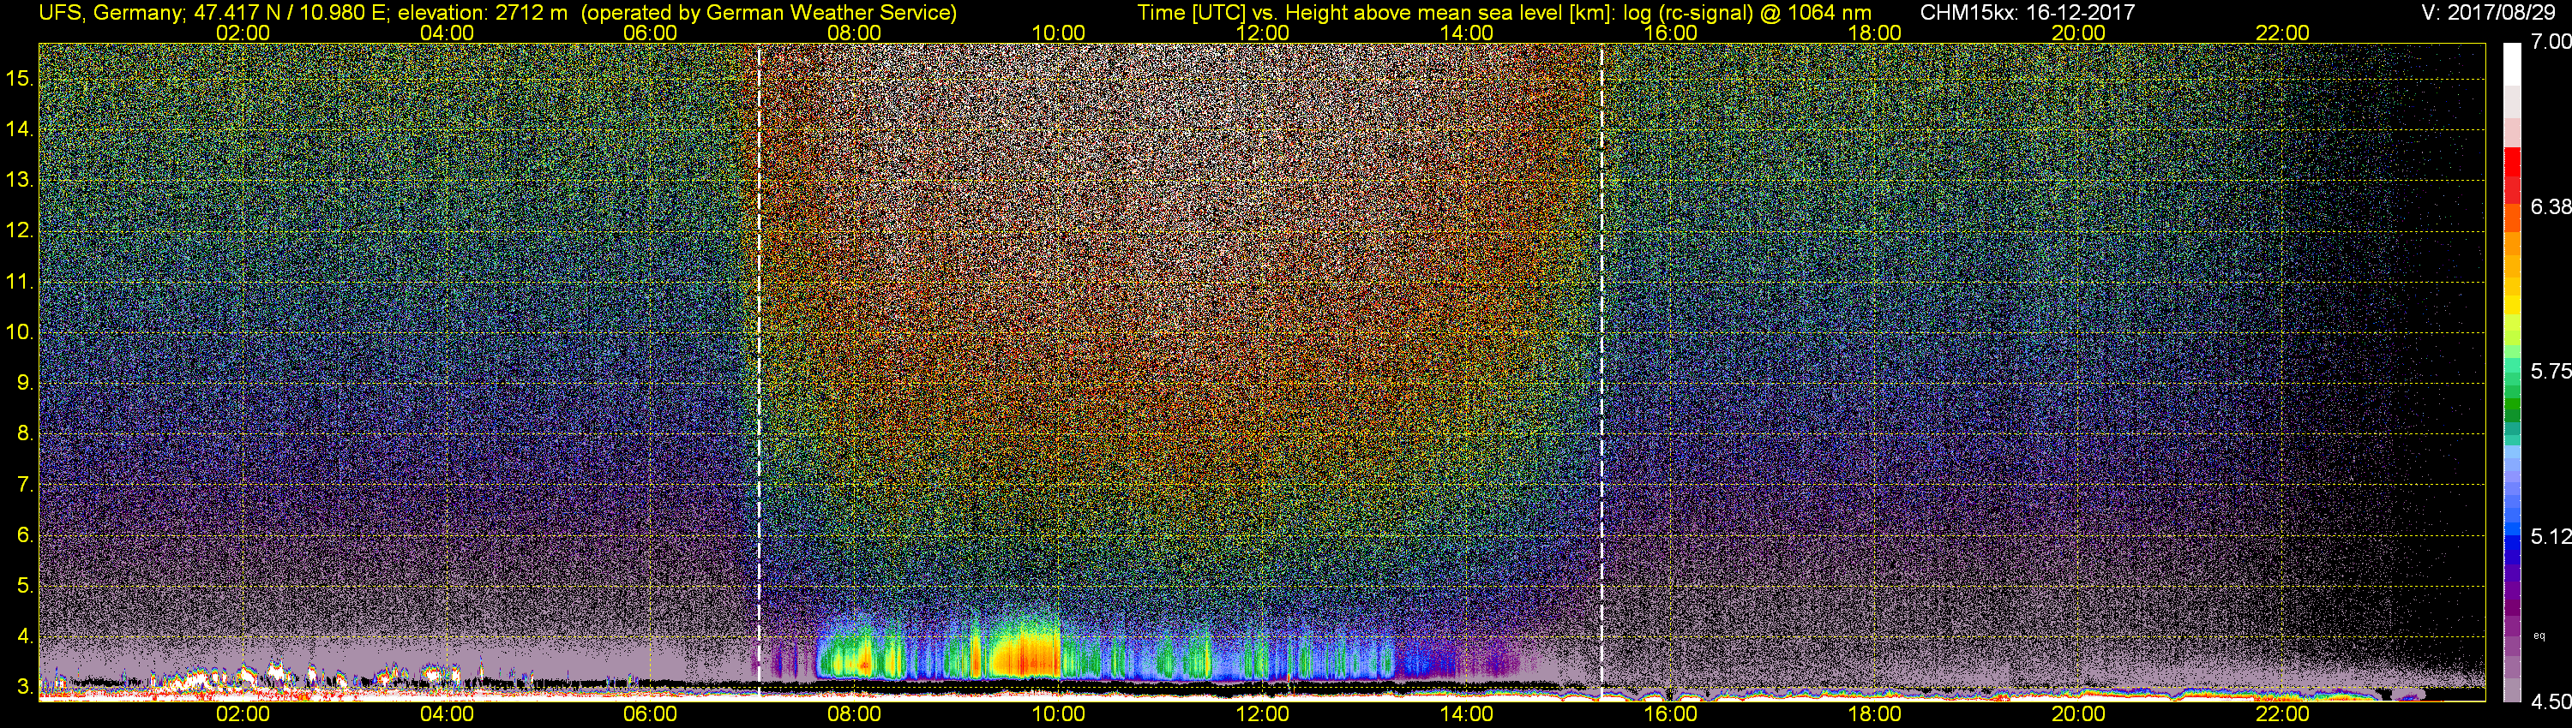The height and width of the screenshot is (728, 2572).
Task: Click the second white dashed vertical line
Action: [x=1601, y=371]
